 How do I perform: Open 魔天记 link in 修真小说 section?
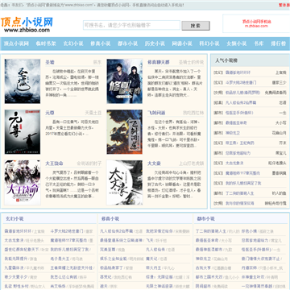click(151, 259)
